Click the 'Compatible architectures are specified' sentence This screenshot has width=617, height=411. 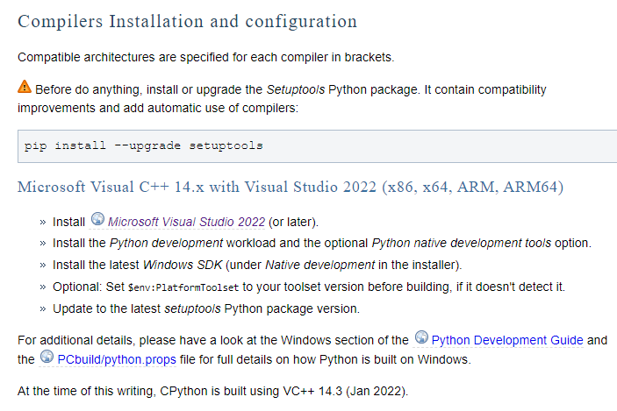(x=205, y=57)
